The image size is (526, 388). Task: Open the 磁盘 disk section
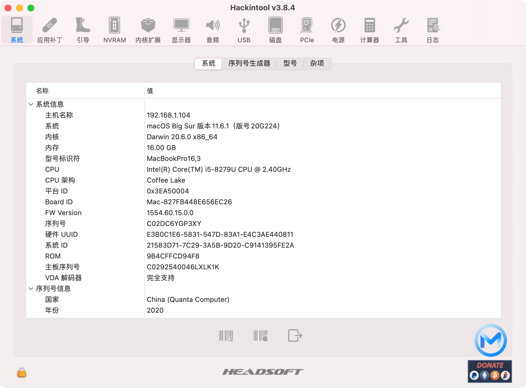coord(276,30)
